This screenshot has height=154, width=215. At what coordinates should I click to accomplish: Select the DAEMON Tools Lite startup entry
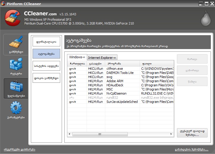click(x=120, y=73)
